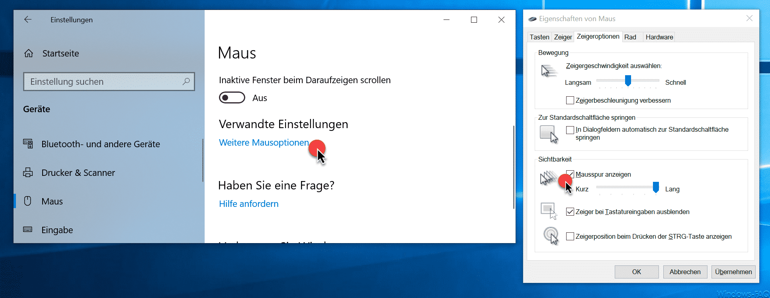Open Bluetooth- und andere Geräte settings
Screen dimensions: 770x298
(x=109, y=144)
